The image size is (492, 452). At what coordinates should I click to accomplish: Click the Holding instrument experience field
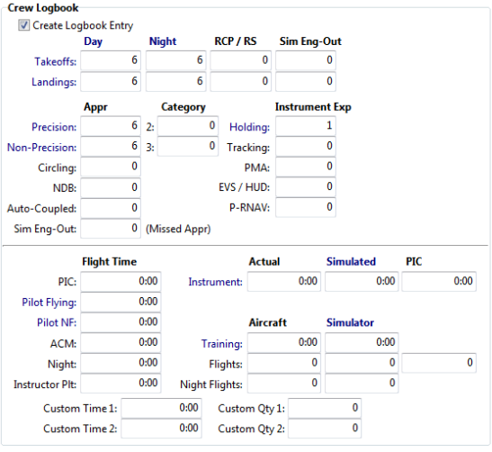(x=306, y=126)
